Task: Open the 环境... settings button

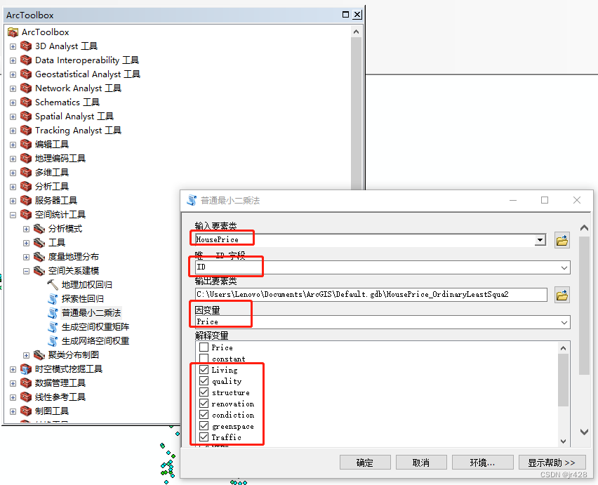Action: [x=482, y=463]
